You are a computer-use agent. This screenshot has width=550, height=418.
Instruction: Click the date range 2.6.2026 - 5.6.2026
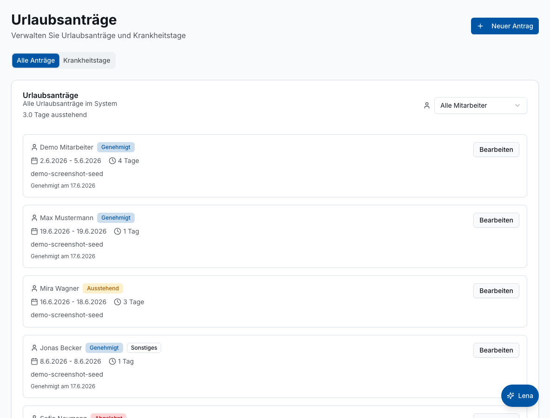[x=71, y=161]
